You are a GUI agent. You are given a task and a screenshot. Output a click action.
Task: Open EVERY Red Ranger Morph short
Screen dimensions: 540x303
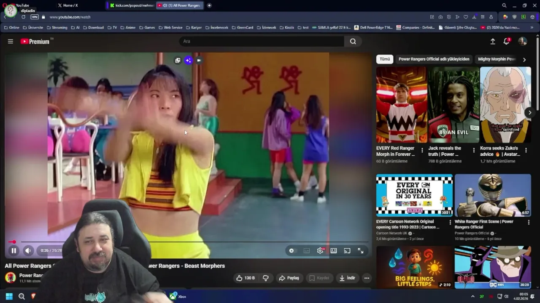point(402,105)
